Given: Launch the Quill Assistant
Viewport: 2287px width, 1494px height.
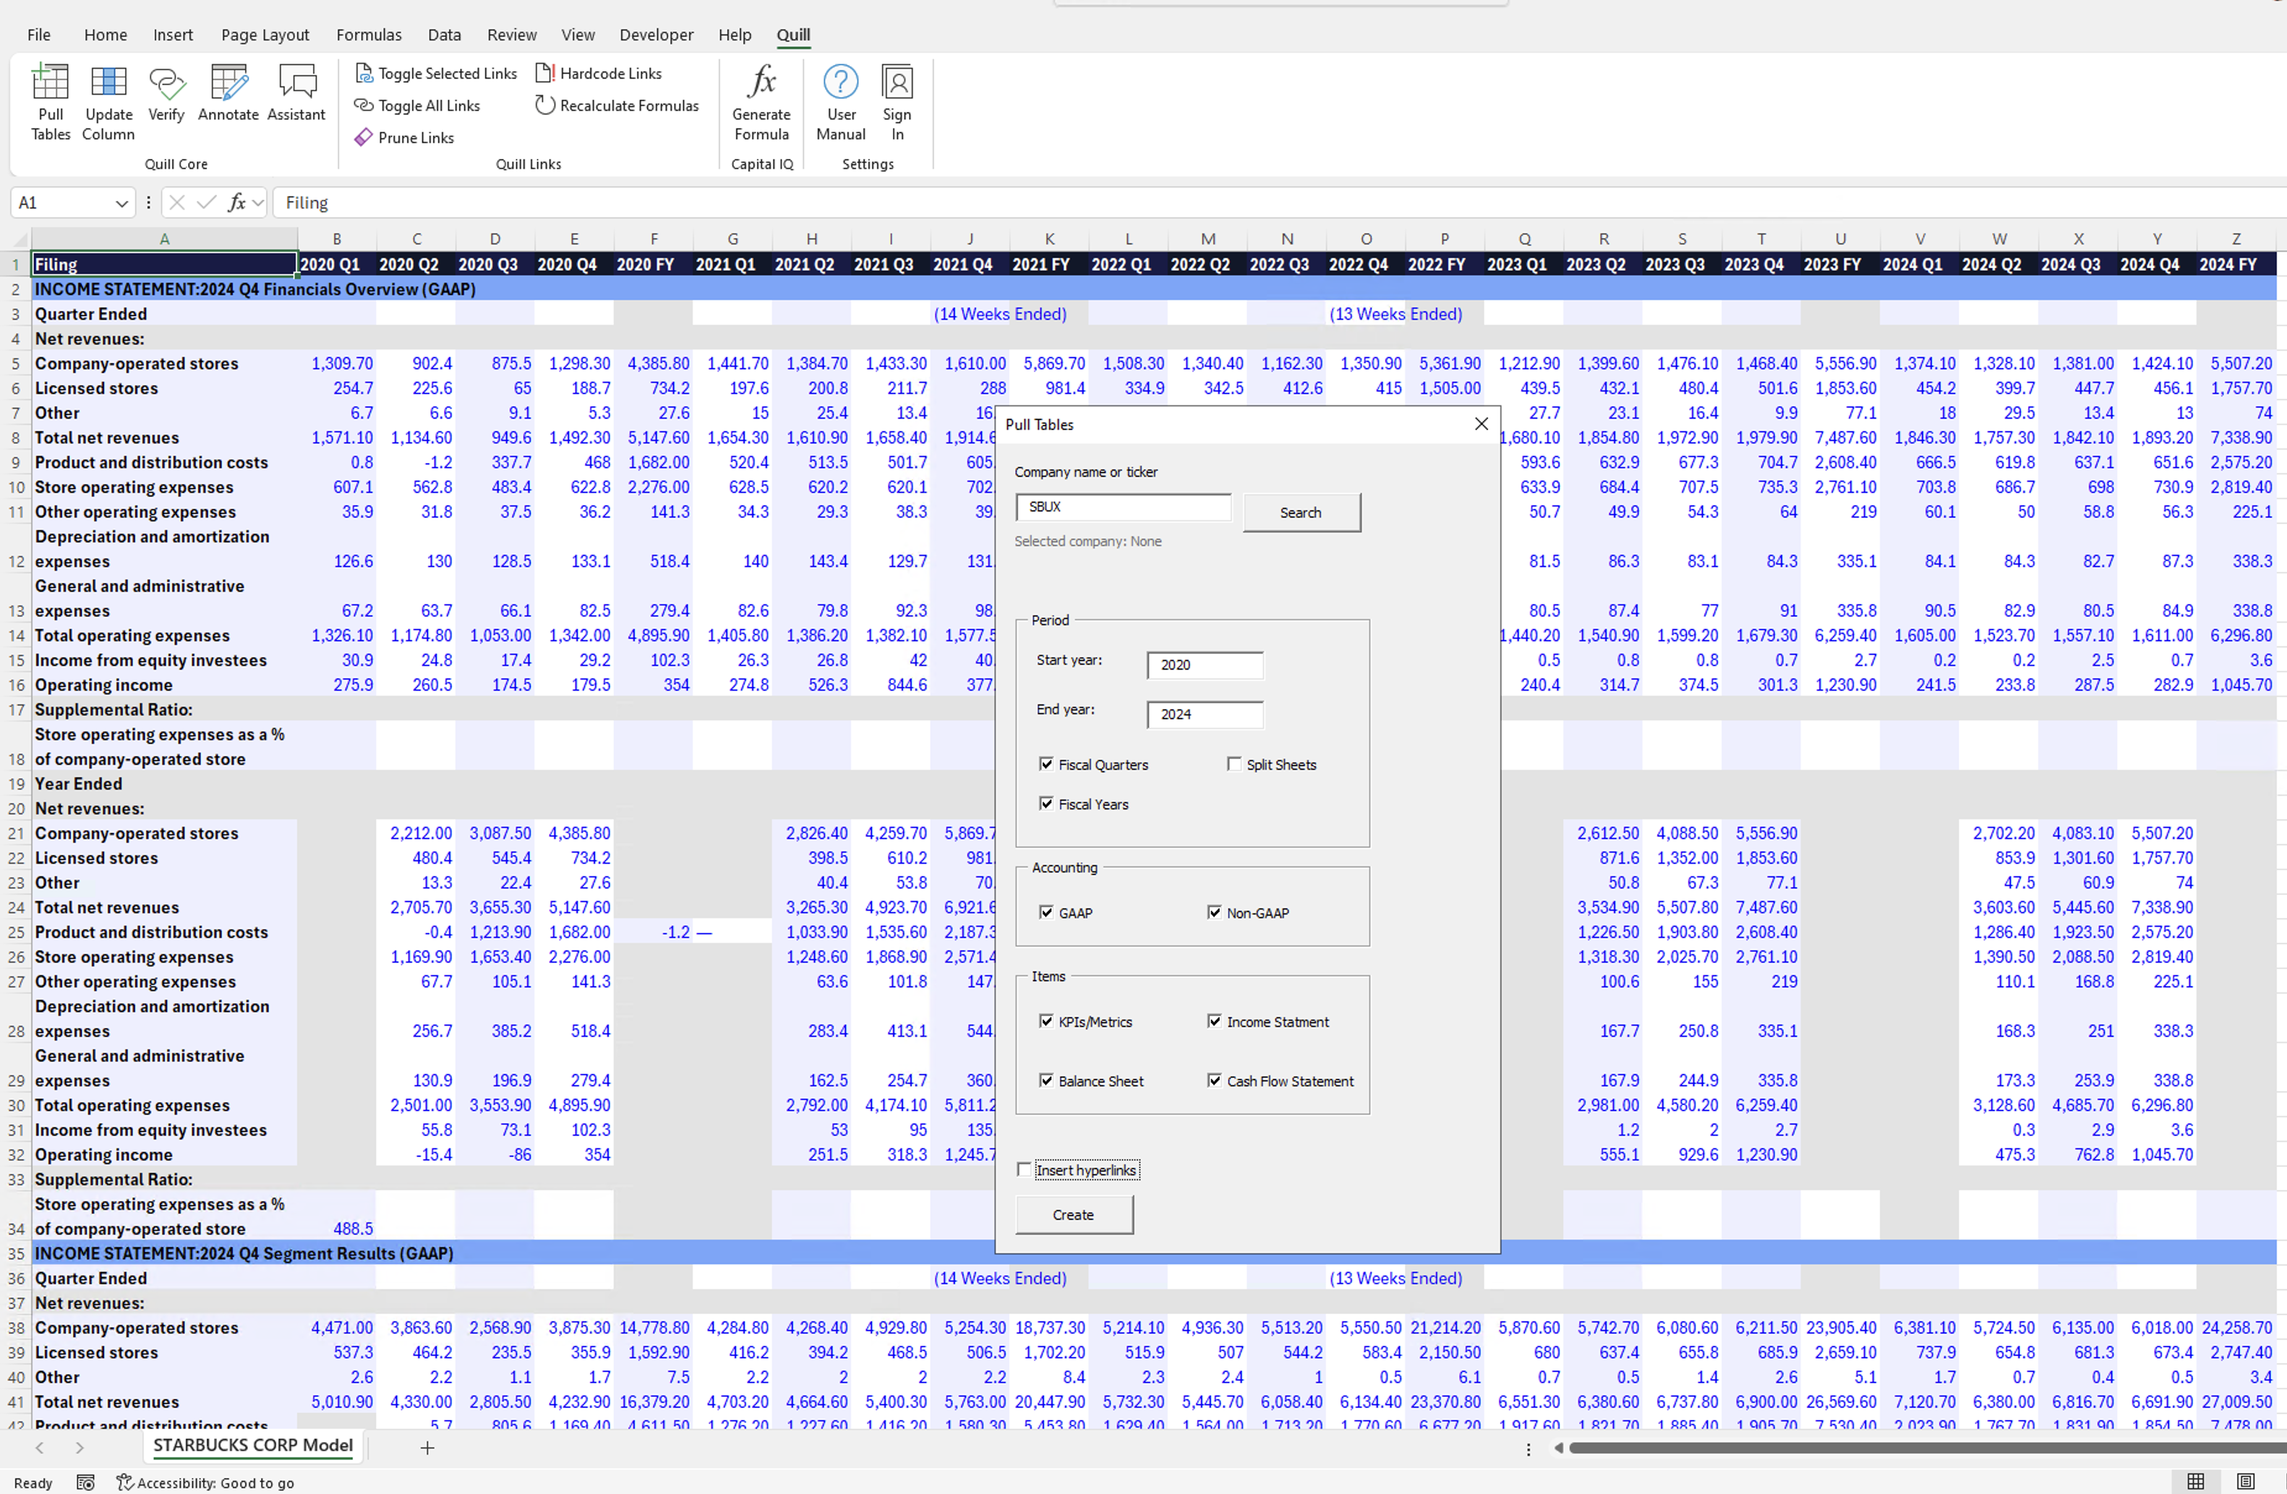Looking at the screenshot, I should click(x=296, y=93).
